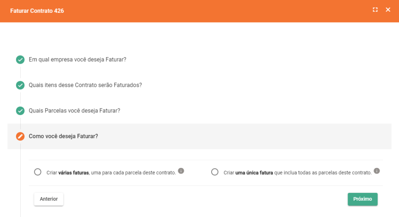Click the 'Como você deseja Faturar?' step header
The height and width of the screenshot is (217, 399).
(64, 136)
